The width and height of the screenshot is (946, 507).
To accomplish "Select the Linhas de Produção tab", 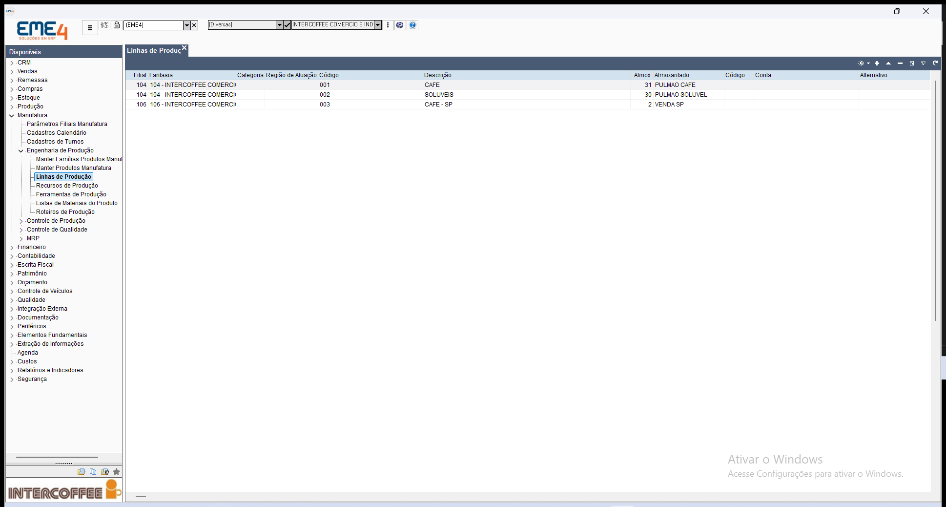I will 154,50.
